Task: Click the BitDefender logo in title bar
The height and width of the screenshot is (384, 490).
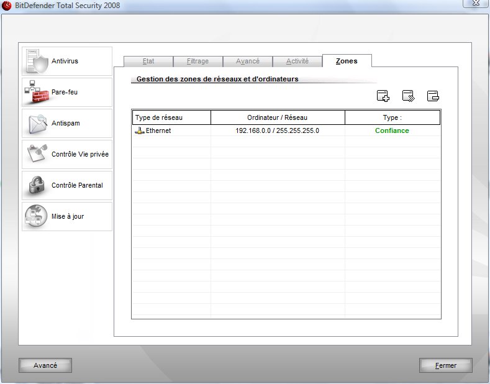Action: pyautogui.click(x=7, y=6)
